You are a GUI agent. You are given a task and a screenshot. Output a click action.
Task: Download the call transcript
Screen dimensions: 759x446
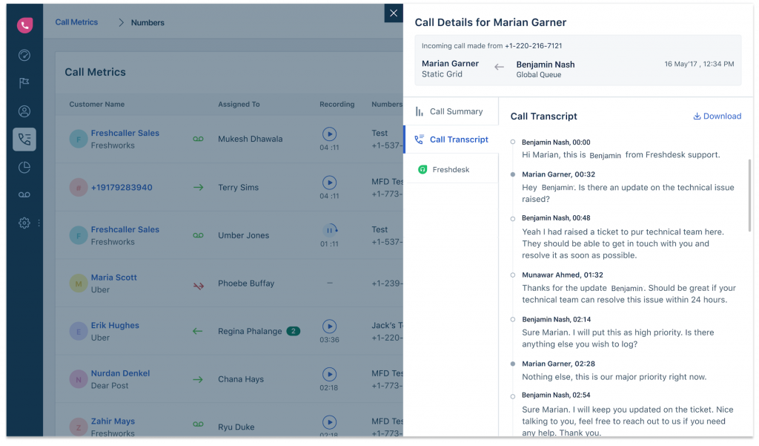coord(716,116)
